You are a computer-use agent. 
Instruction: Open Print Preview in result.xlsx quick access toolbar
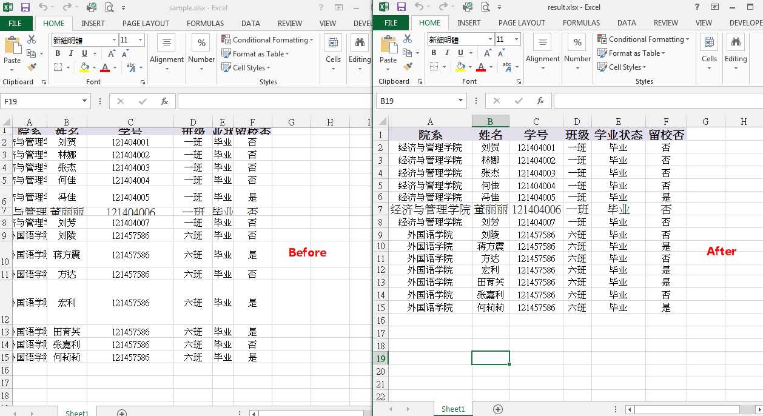(485, 7)
